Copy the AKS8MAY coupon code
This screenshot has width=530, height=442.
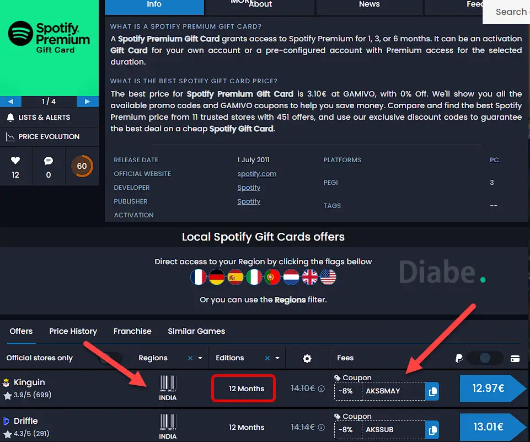[432, 391]
